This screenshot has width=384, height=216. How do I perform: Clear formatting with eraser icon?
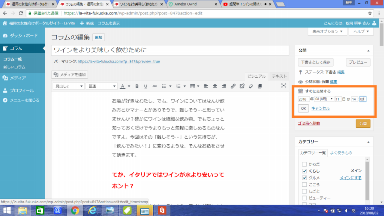[251, 86]
